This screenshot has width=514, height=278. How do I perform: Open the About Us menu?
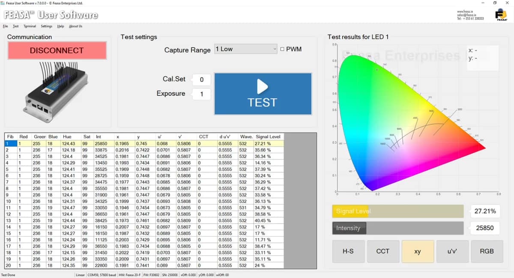75,26
